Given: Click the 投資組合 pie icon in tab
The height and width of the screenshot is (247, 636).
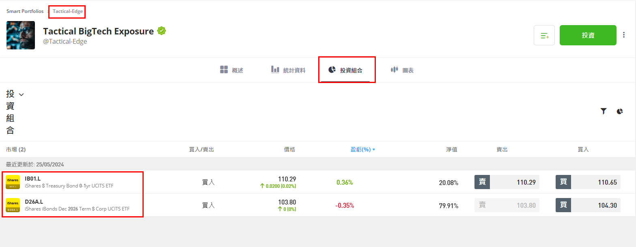Looking at the screenshot, I should [332, 70].
